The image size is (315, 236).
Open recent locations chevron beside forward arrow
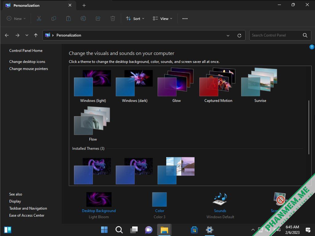(27, 35)
